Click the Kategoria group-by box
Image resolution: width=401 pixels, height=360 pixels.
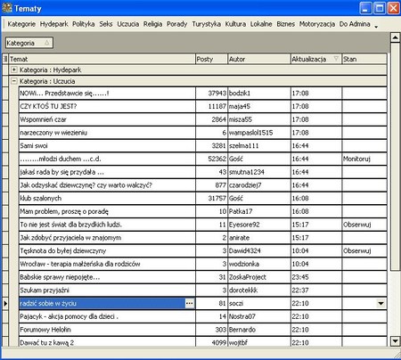(29, 43)
